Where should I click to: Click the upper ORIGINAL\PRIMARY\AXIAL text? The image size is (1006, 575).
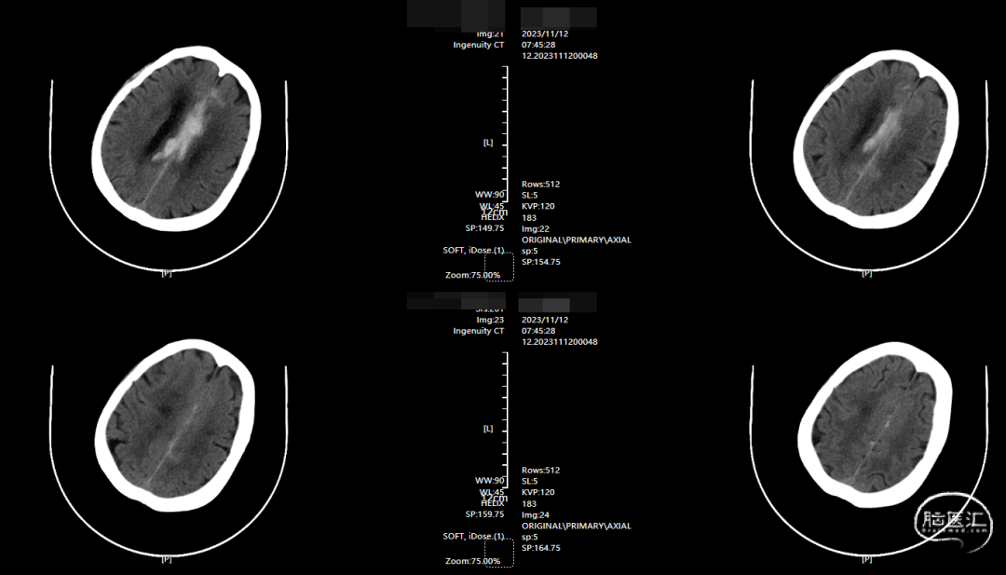[x=576, y=240]
